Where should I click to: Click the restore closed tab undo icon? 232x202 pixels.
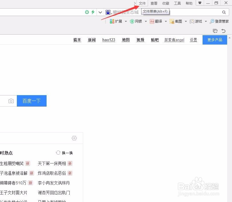coord(223,31)
